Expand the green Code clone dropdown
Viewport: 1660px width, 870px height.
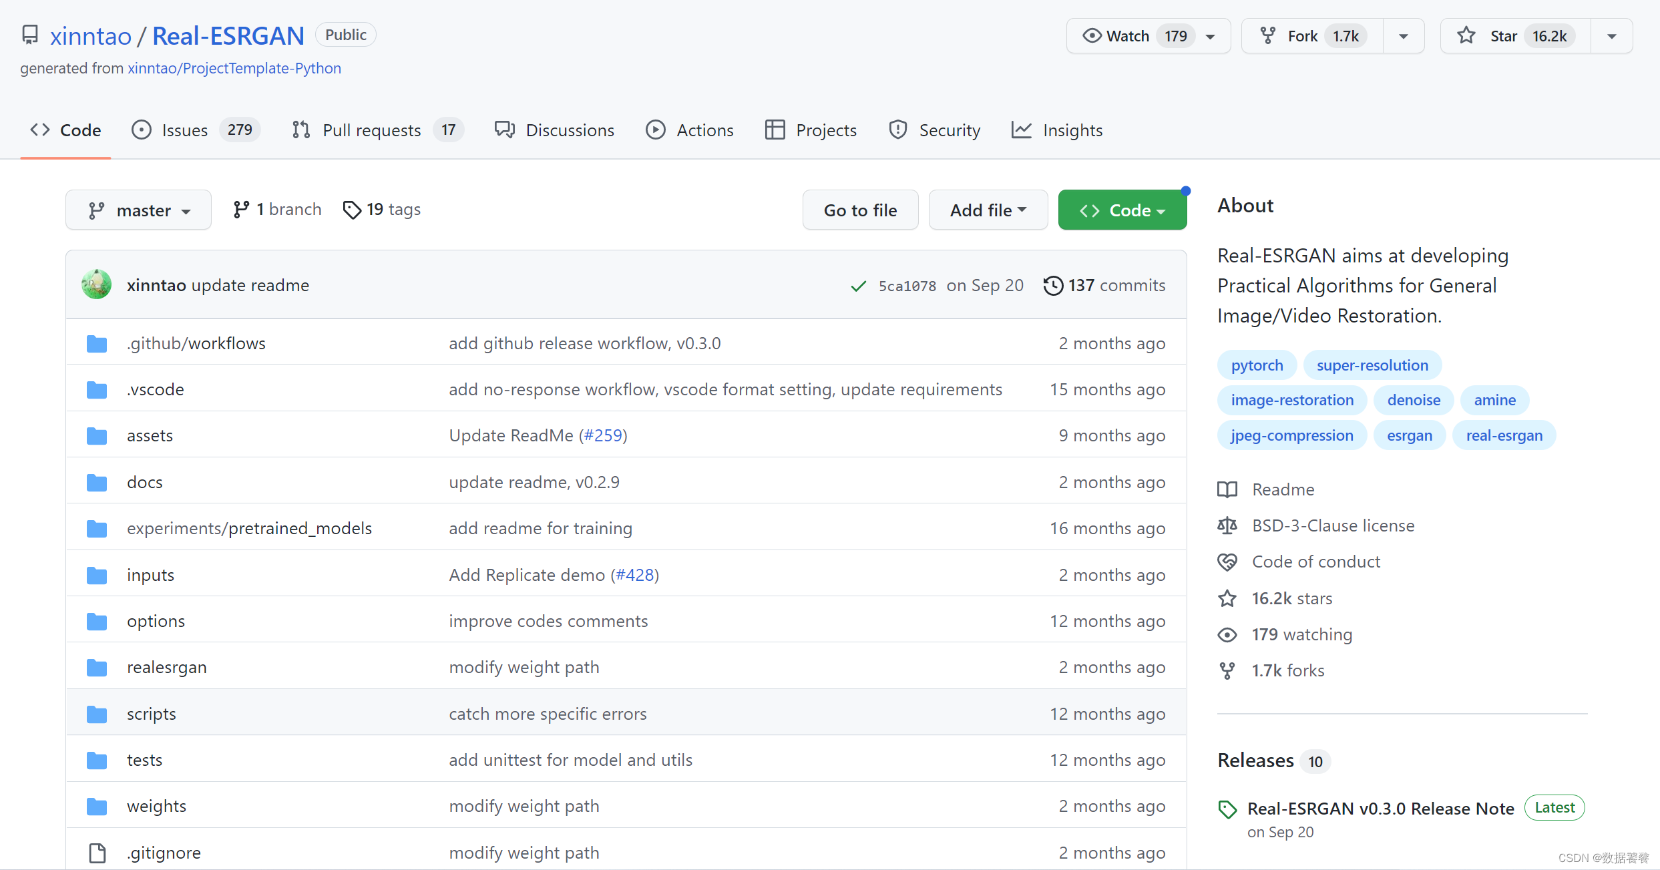(1122, 210)
